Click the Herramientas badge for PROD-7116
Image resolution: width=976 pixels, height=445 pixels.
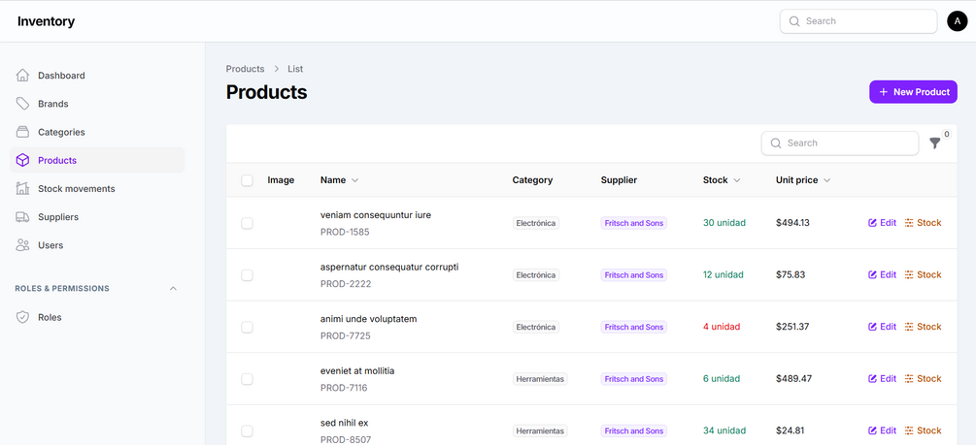(540, 378)
